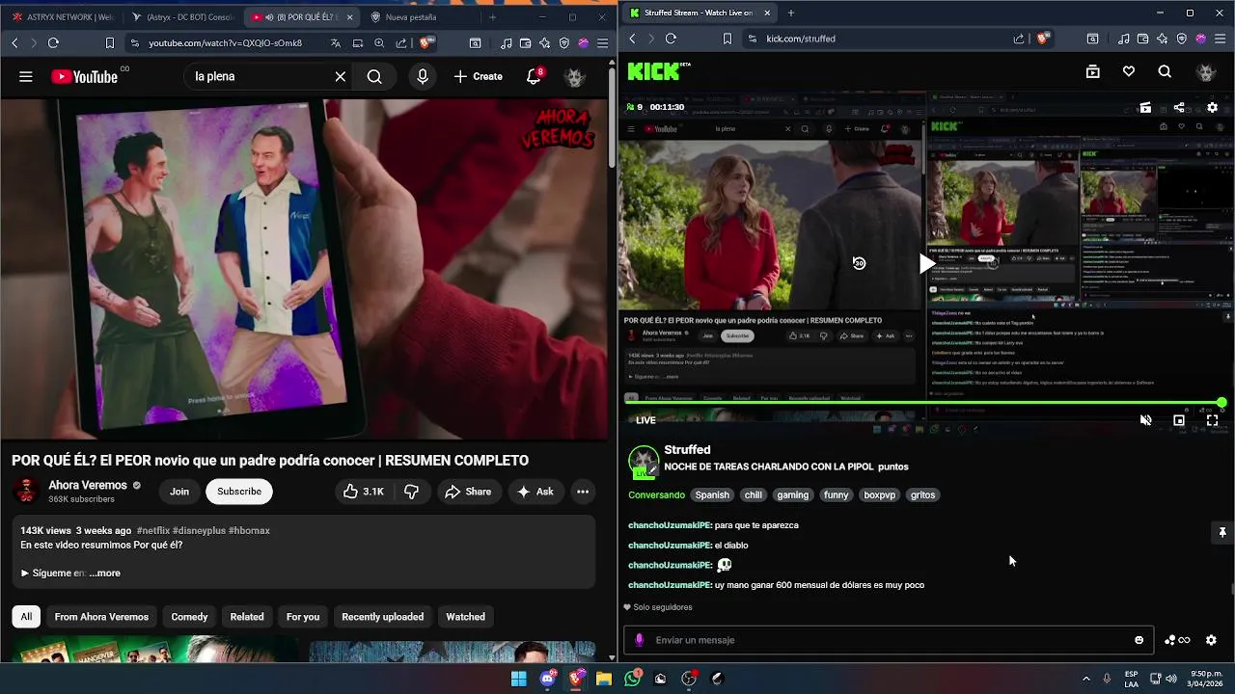
Task: Open new tab in Kick browser window
Action: 791,13
